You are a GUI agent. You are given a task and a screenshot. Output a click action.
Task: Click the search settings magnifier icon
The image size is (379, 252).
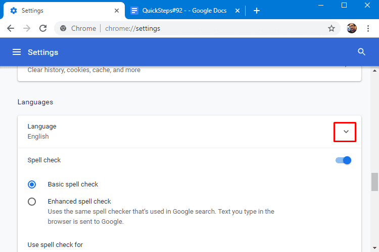361,52
